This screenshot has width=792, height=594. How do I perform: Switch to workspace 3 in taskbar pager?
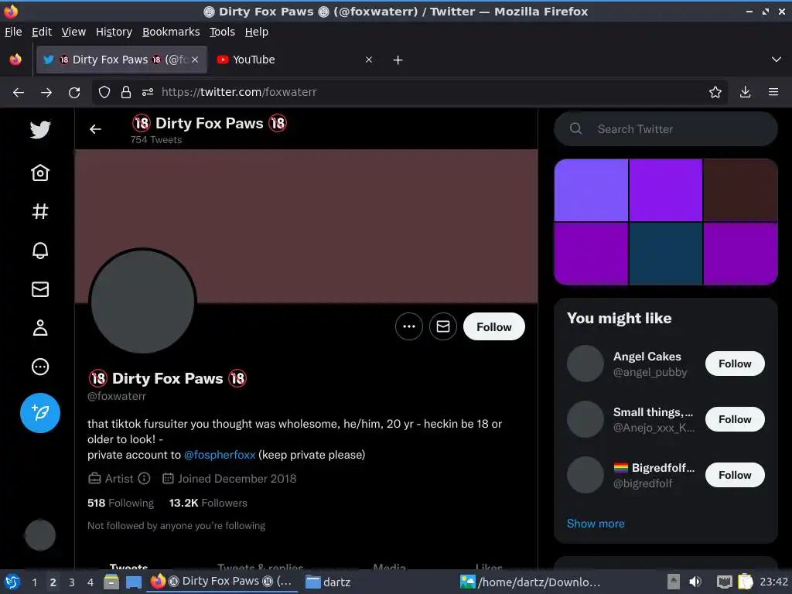72,582
